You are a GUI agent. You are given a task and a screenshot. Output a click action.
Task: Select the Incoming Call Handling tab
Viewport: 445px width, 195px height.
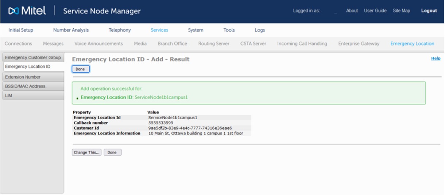pos(302,44)
